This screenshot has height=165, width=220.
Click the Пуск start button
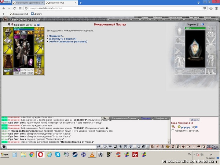pos(5,154)
